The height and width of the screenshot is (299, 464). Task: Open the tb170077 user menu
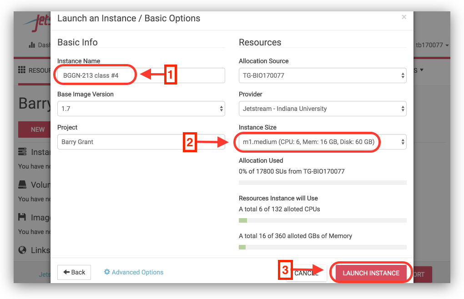(432, 45)
